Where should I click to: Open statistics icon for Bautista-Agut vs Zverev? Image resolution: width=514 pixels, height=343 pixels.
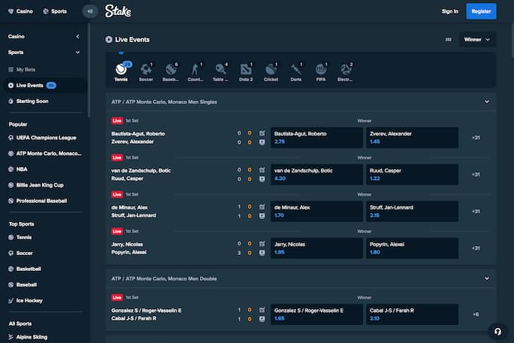click(x=262, y=133)
